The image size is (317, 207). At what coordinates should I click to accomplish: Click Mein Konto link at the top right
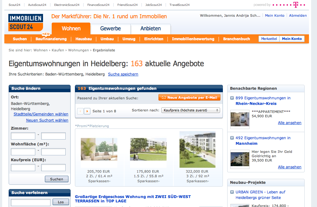click(275, 15)
